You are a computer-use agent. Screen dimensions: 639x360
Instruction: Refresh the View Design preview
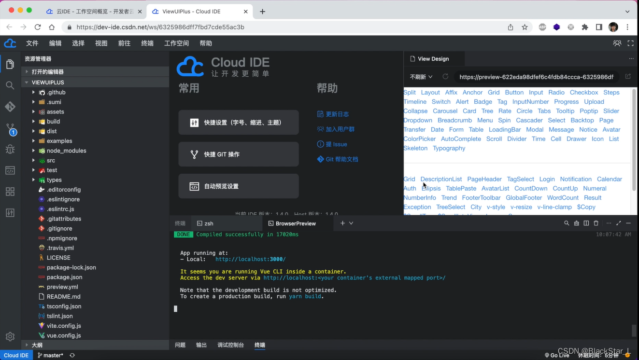445,77
